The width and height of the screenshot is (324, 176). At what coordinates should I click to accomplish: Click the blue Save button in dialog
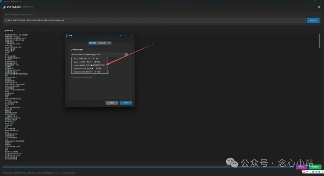126,102
